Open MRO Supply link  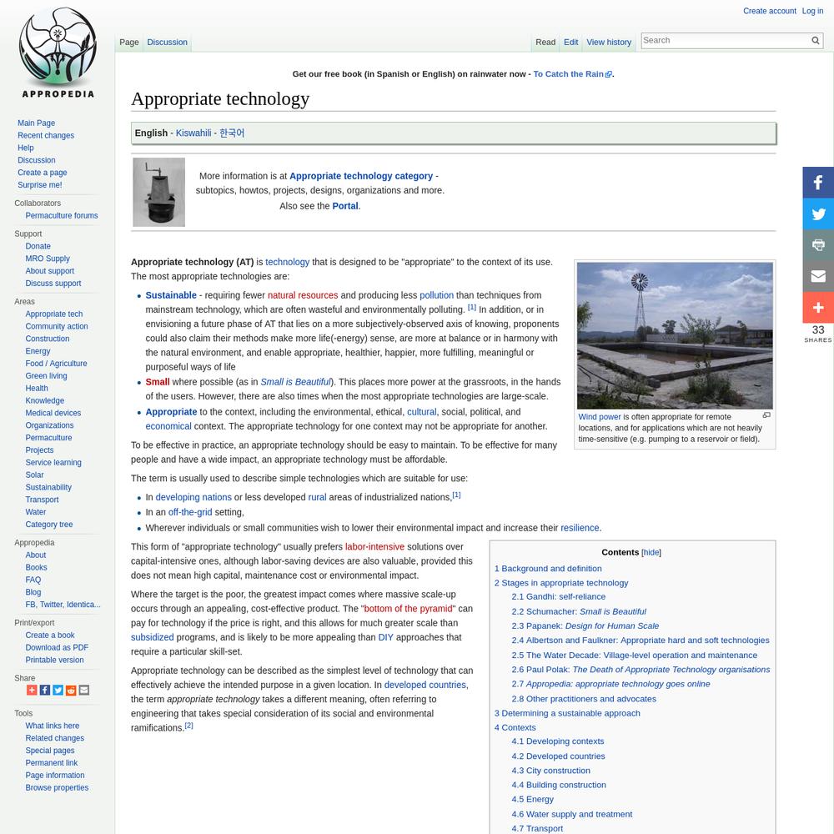click(48, 259)
